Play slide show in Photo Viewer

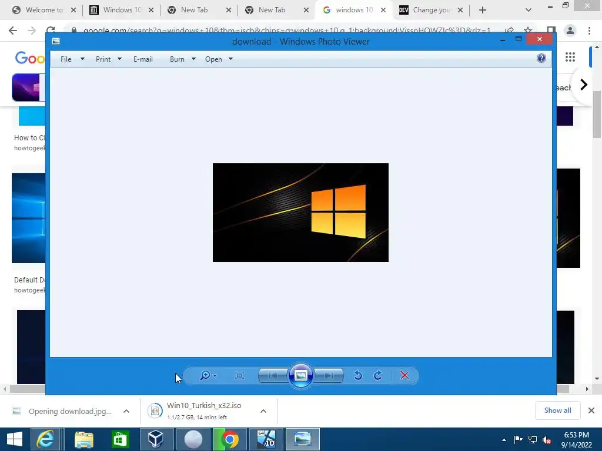[301, 375]
